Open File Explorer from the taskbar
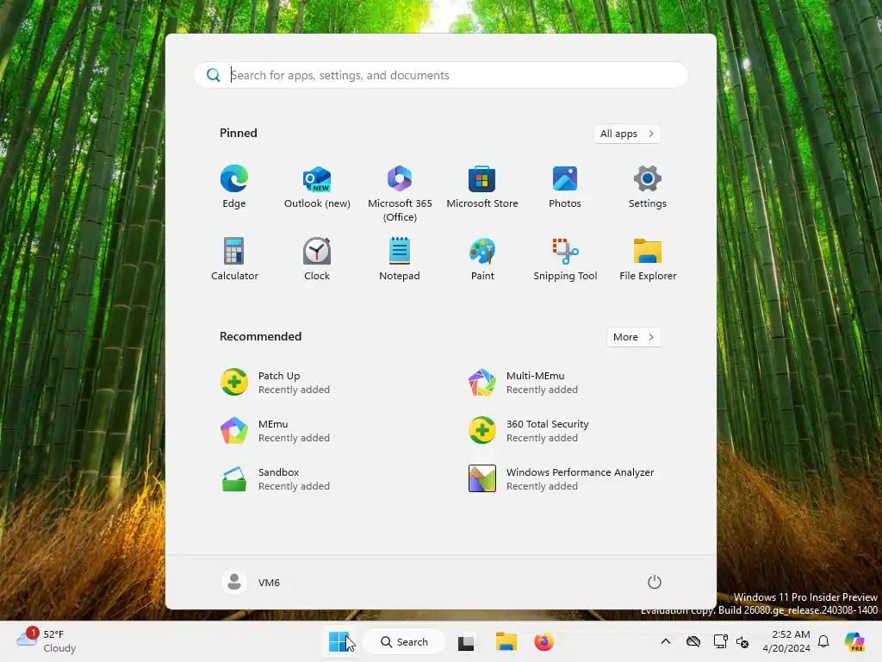882x662 pixels. (506, 641)
